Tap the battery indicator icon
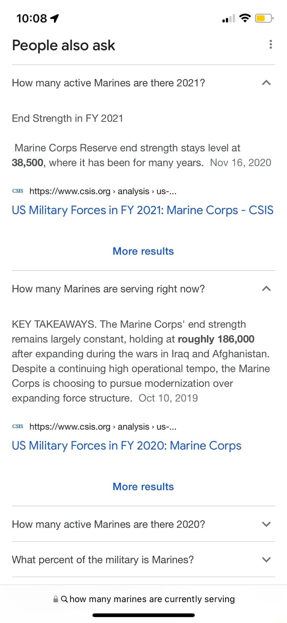The image size is (287, 623). [x=264, y=18]
